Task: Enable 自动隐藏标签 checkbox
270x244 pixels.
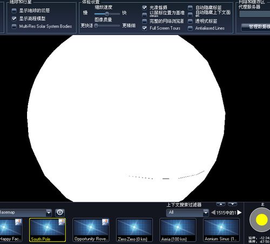Action: pos(190,8)
